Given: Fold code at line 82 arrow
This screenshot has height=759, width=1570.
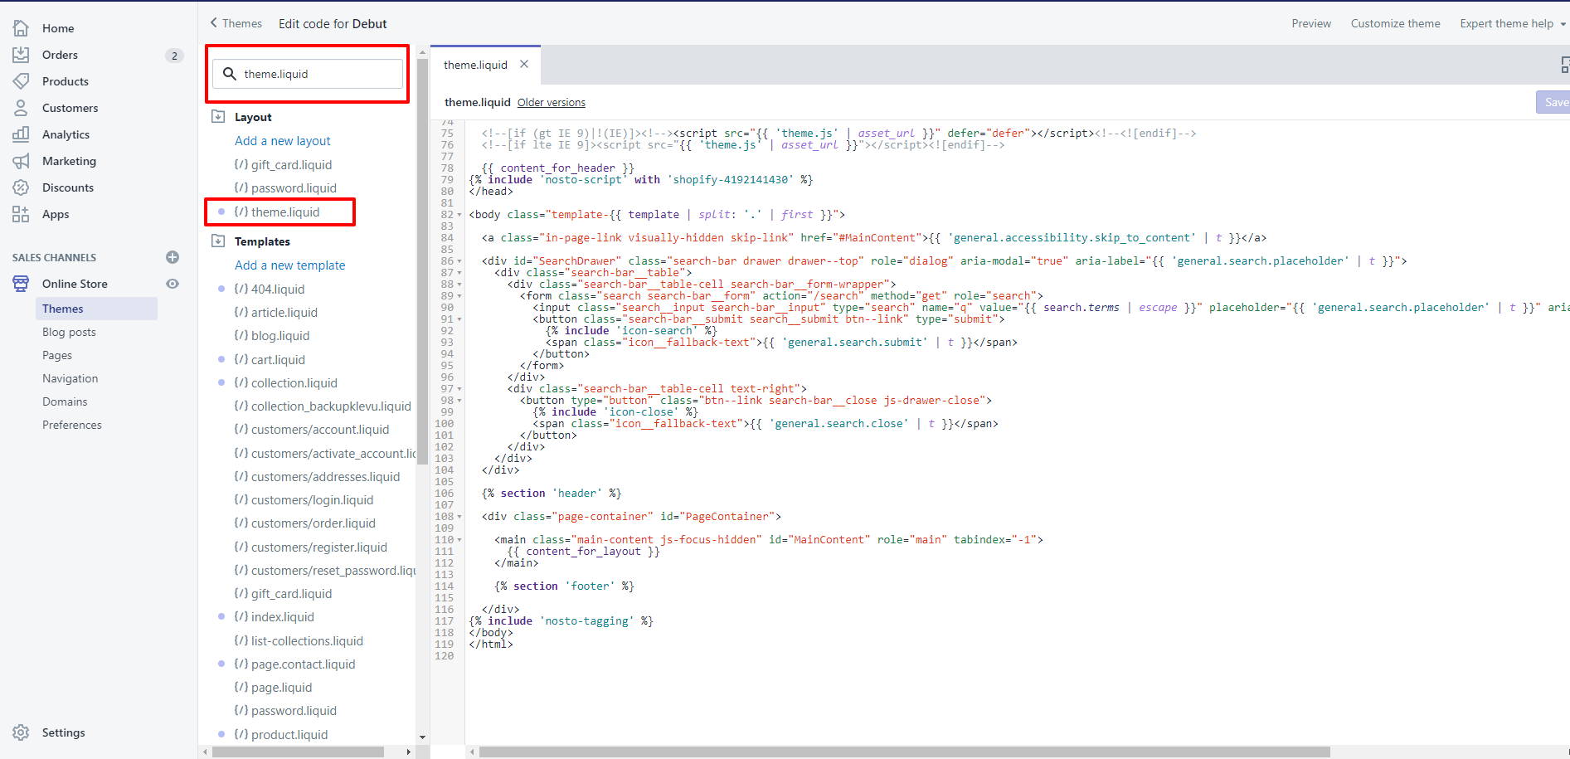Looking at the screenshot, I should pos(459,215).
